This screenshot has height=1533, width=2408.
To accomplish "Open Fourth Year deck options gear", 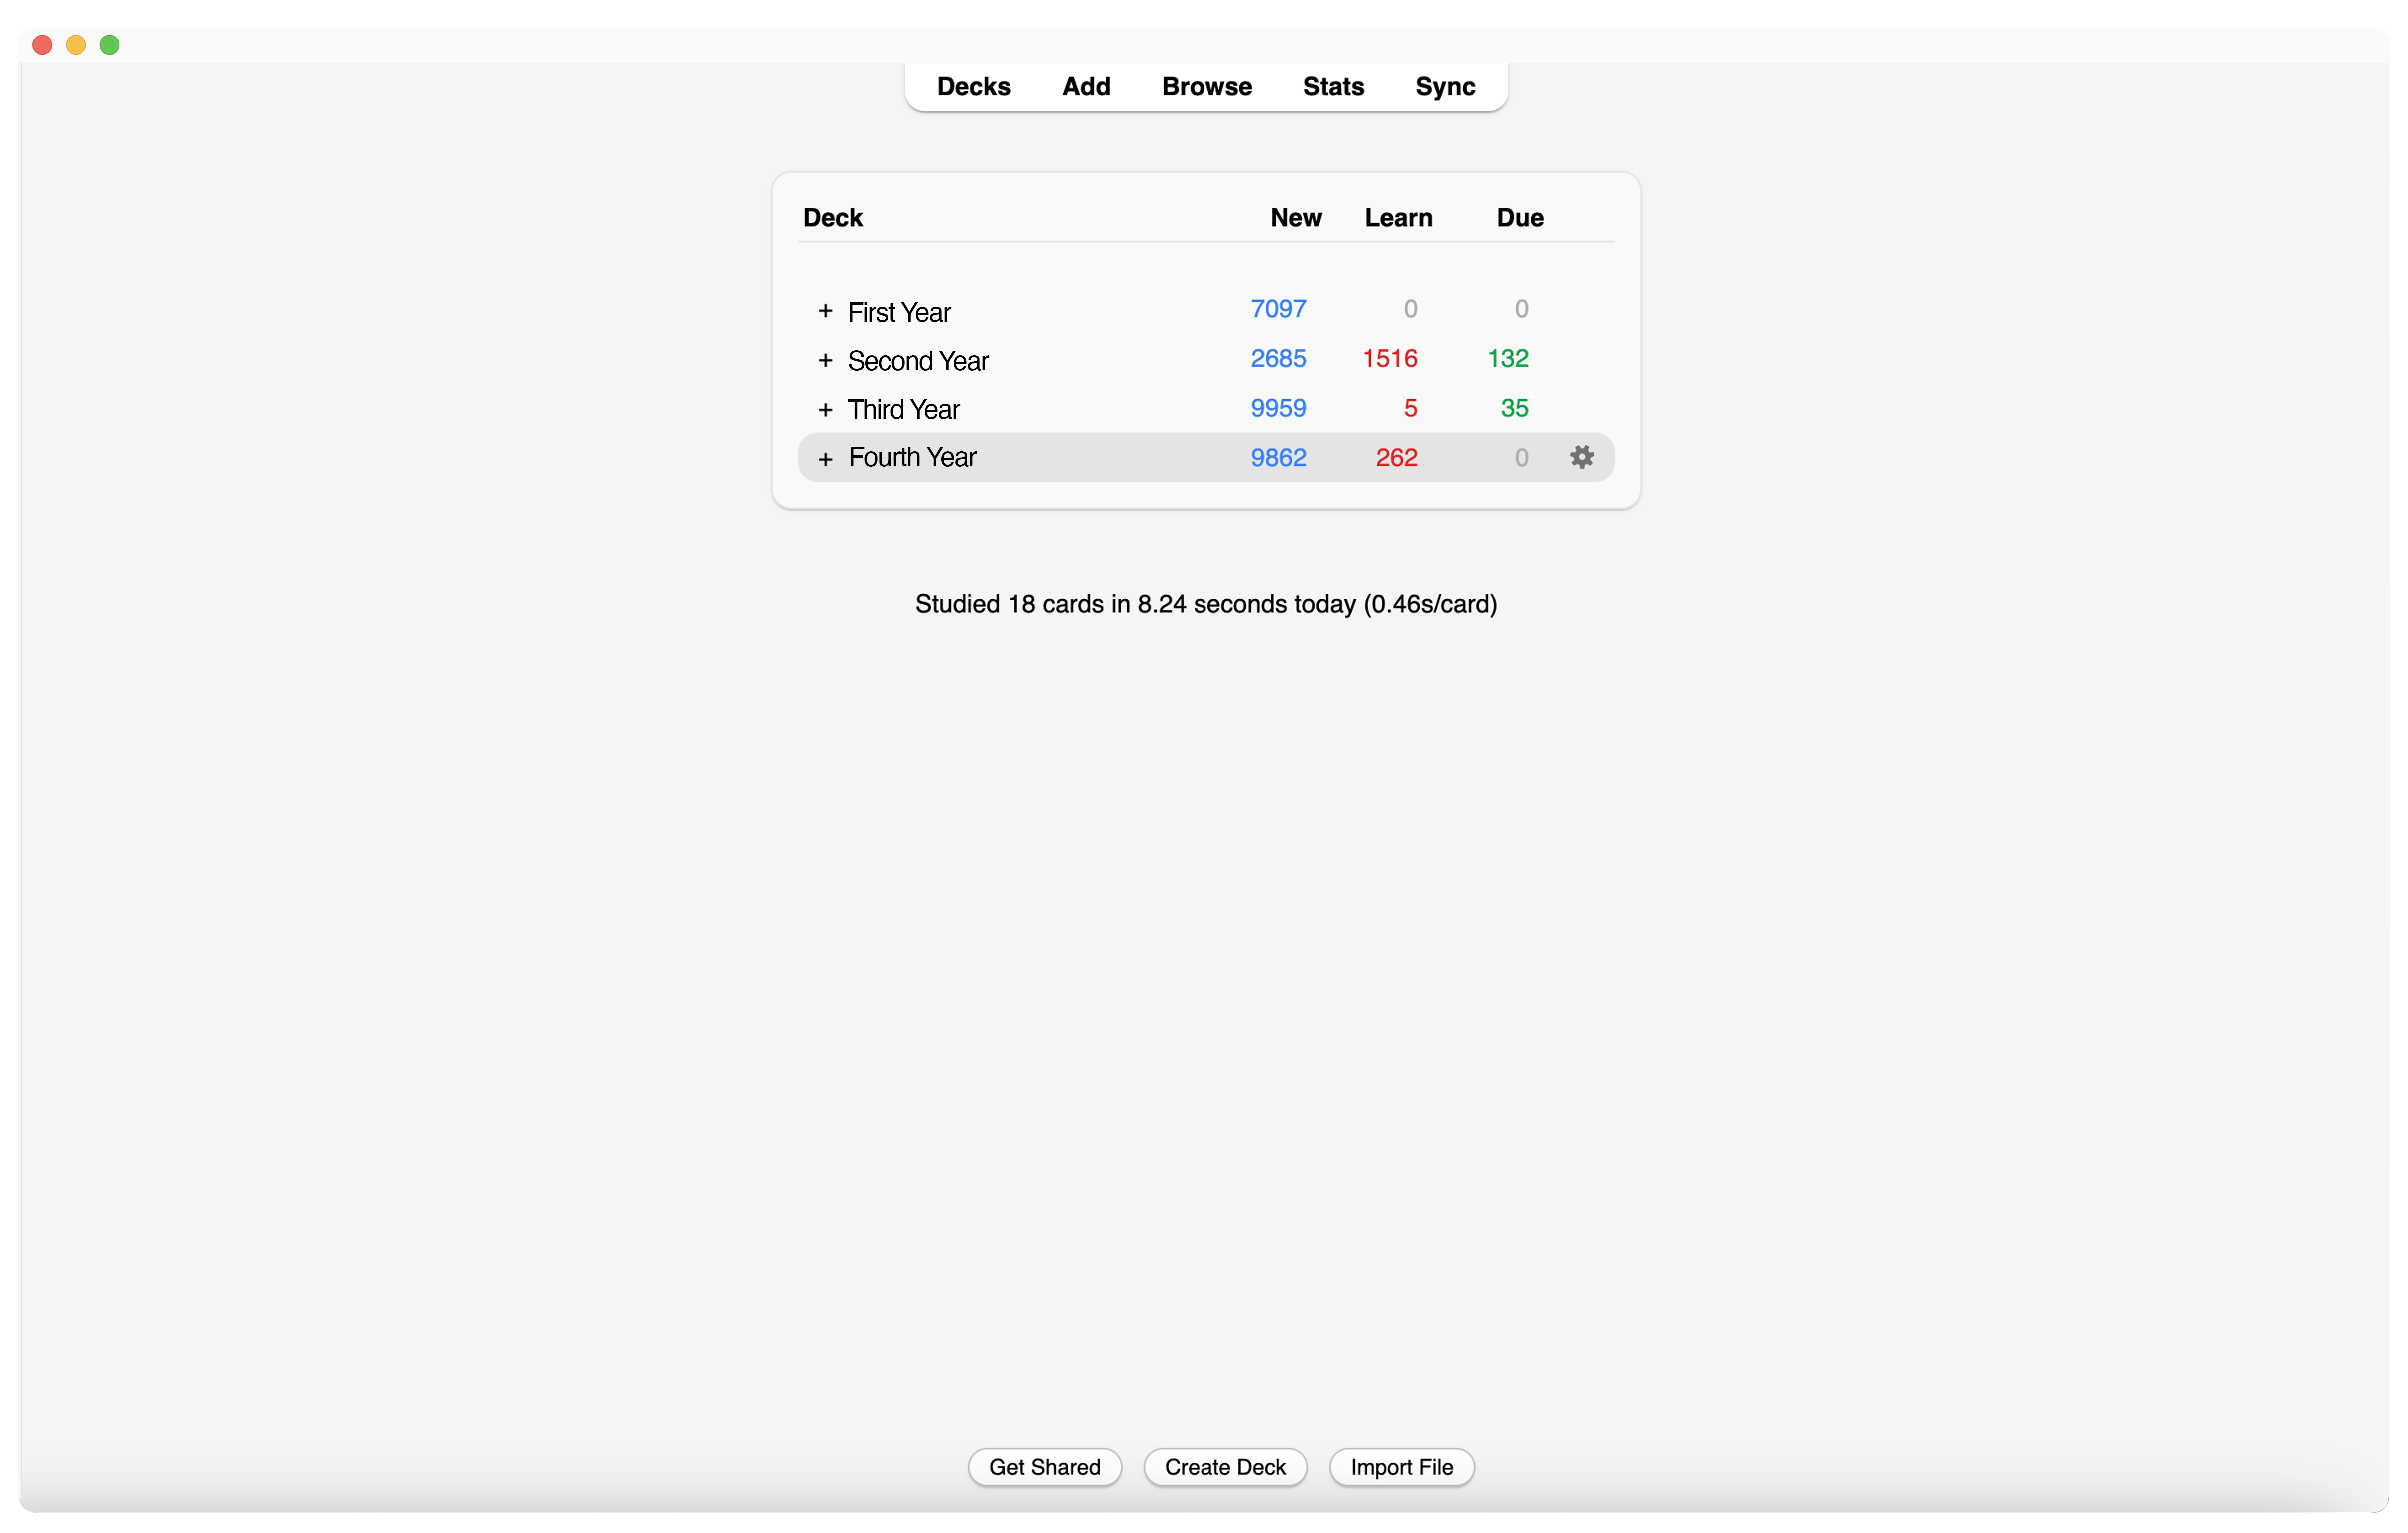I will 1583,457.
